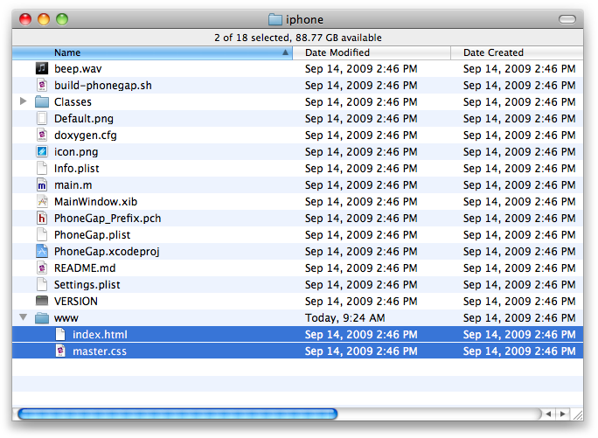Click the horizontal scrollbar thumb
This screenshot has height=438, width=598.
click(177, 414)
